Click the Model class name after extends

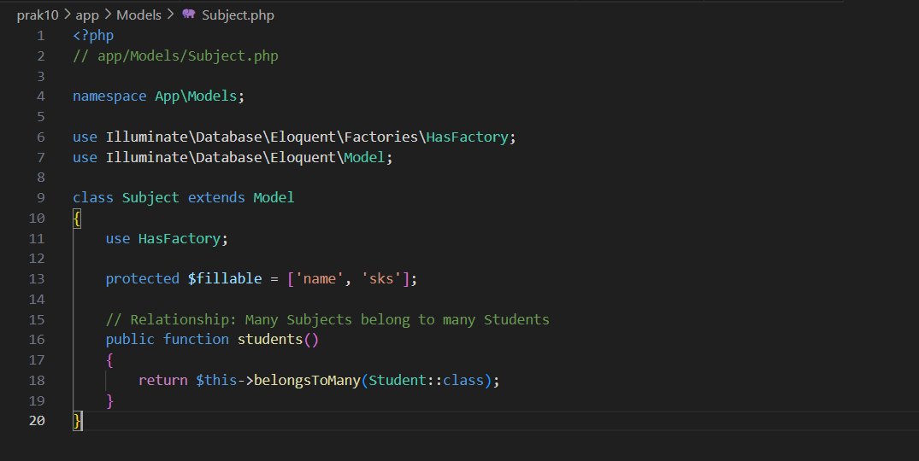tap(274, 197)
